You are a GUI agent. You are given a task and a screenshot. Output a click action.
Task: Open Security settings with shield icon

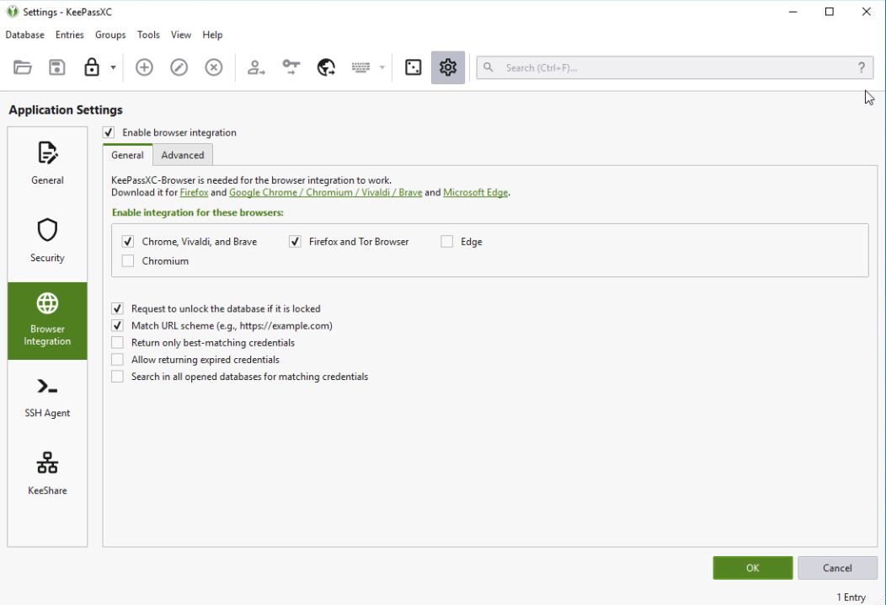pos(47,241)
